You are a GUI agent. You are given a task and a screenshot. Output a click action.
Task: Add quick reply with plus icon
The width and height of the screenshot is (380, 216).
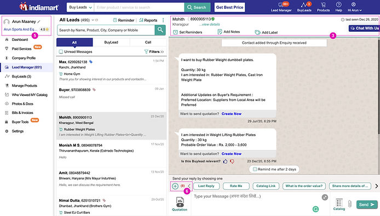click(x=175, y=186)
